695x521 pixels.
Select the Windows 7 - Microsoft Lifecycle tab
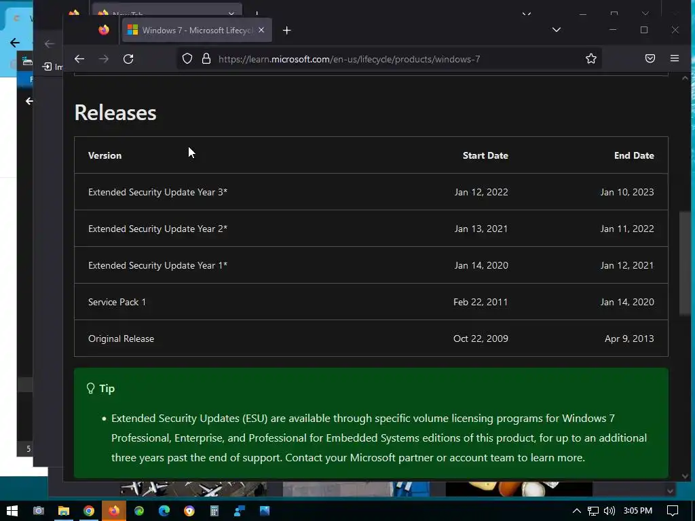click(197, 30)
